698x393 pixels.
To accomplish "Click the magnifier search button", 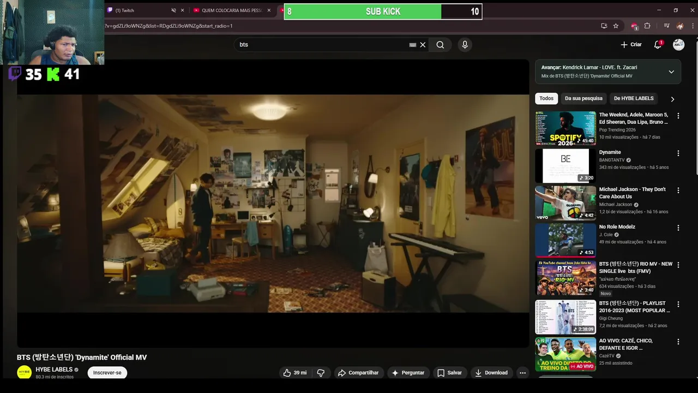I will click(440, 45).
